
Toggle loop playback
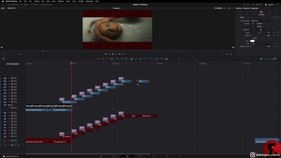(124, 54)
